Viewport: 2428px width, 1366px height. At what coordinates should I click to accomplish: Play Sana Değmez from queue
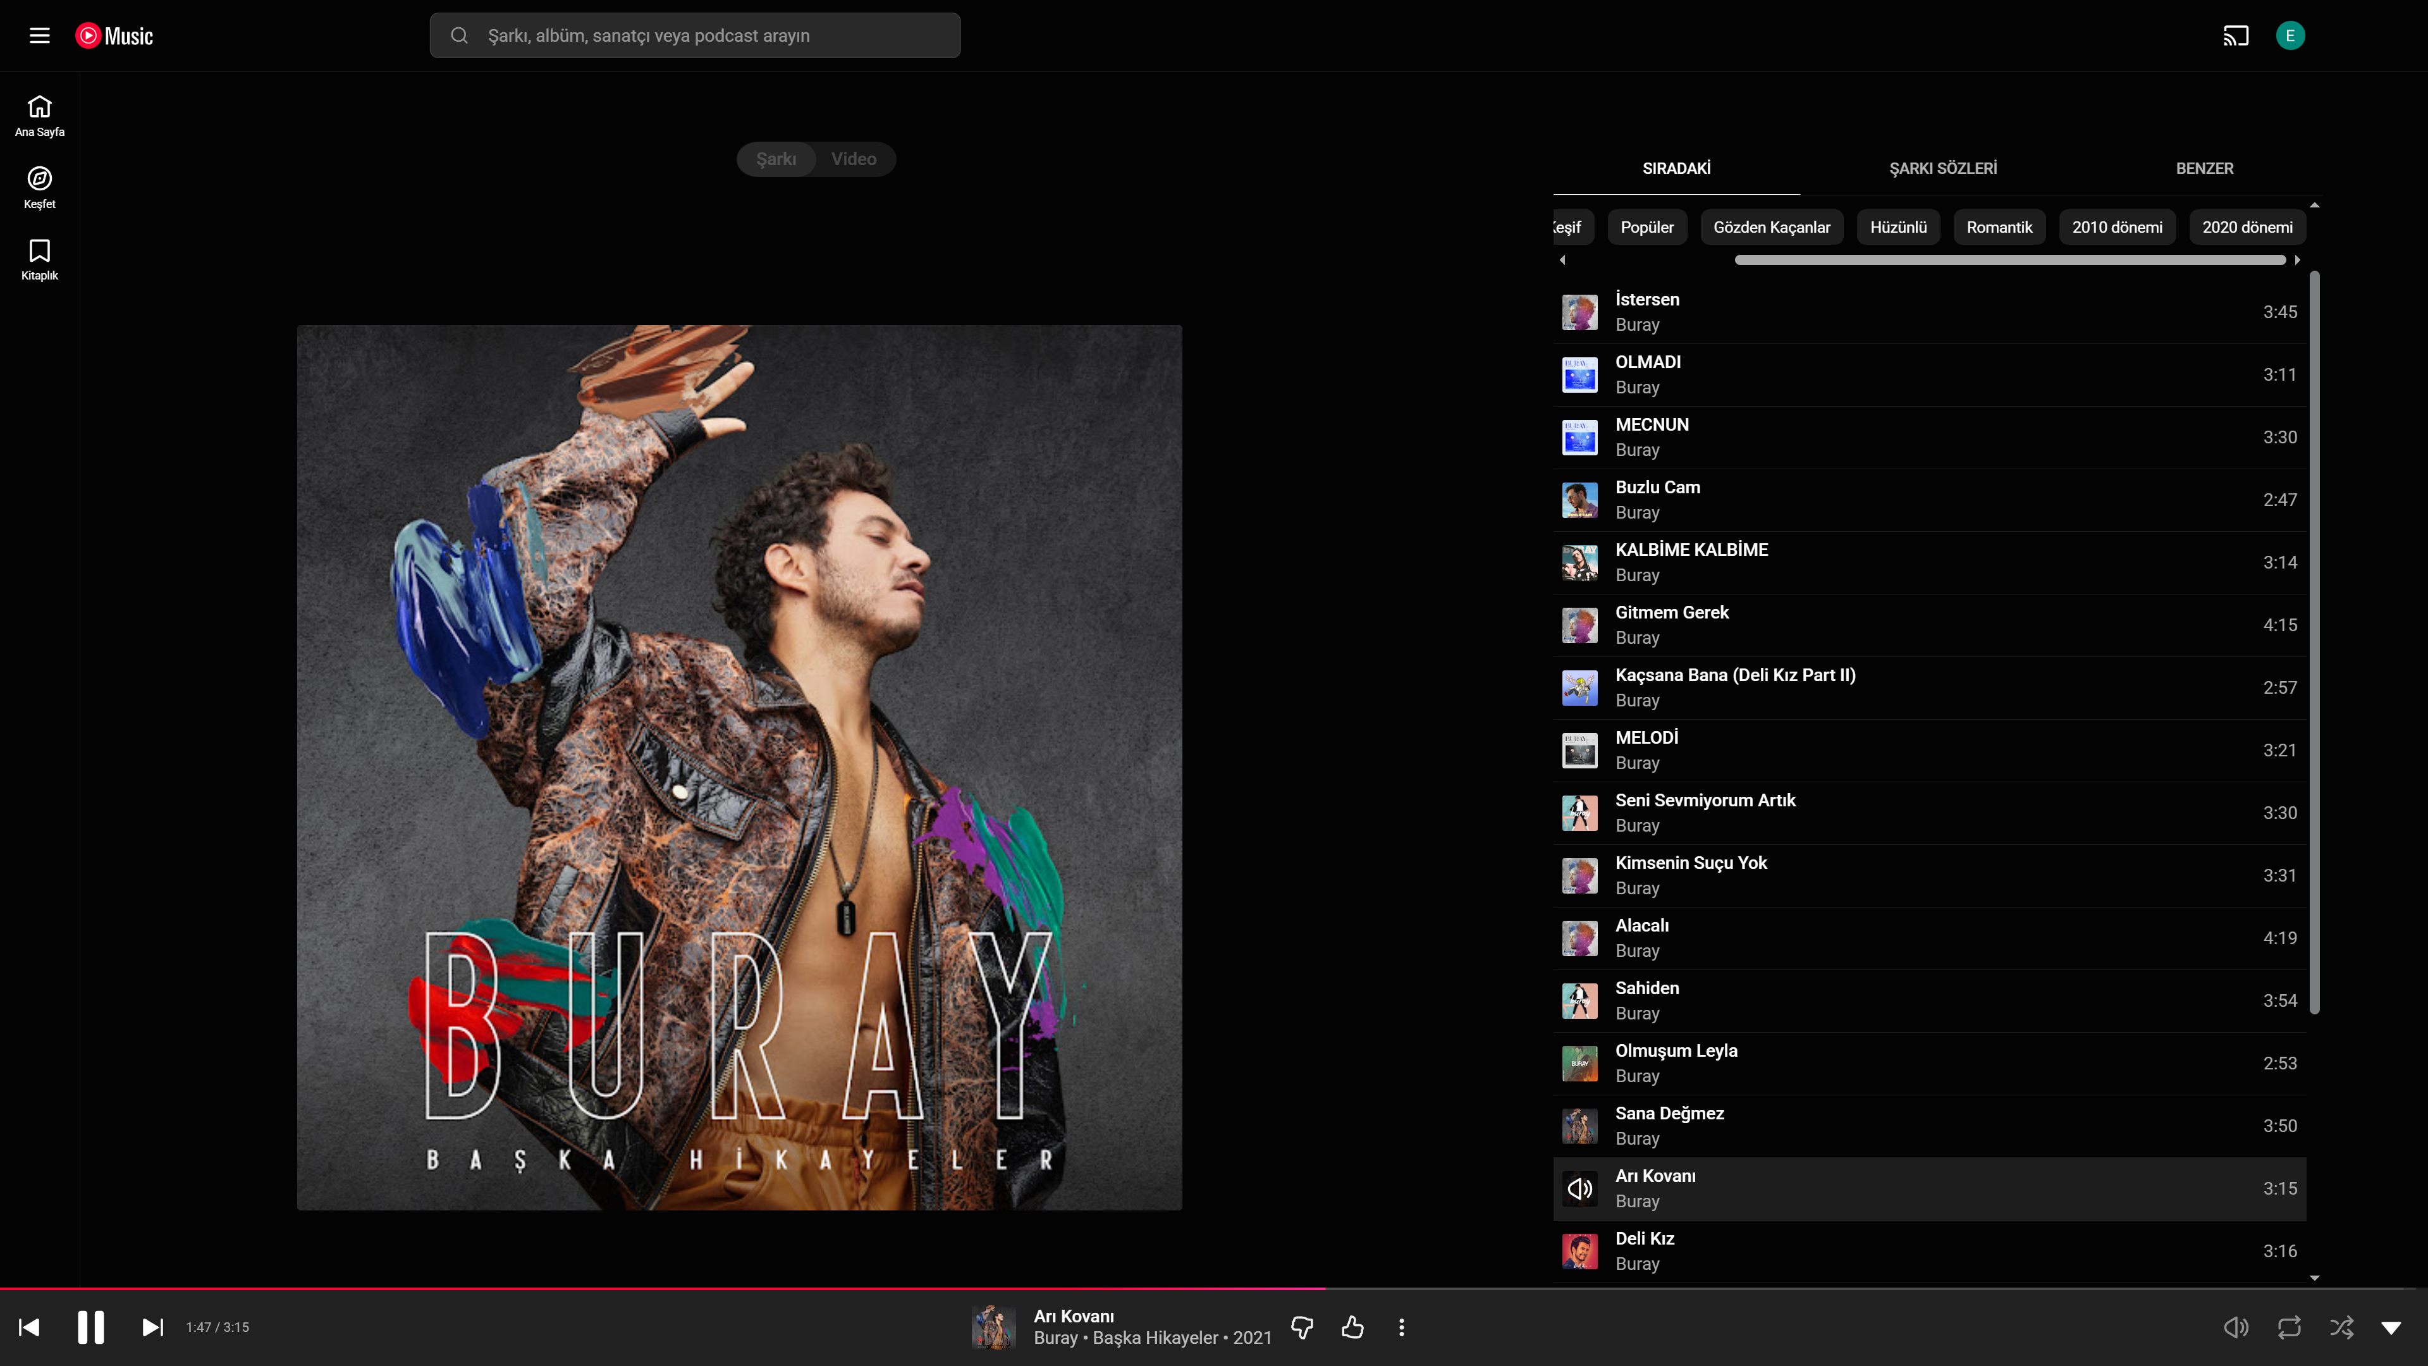pos(1929,1126)
